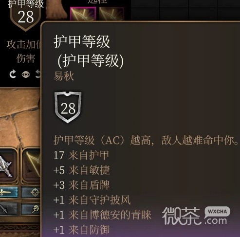Image resolution: width=240 pixels, height=237 pixels.
Task: Toggle the ranged crosshair filter button
Action: (31, 192)
